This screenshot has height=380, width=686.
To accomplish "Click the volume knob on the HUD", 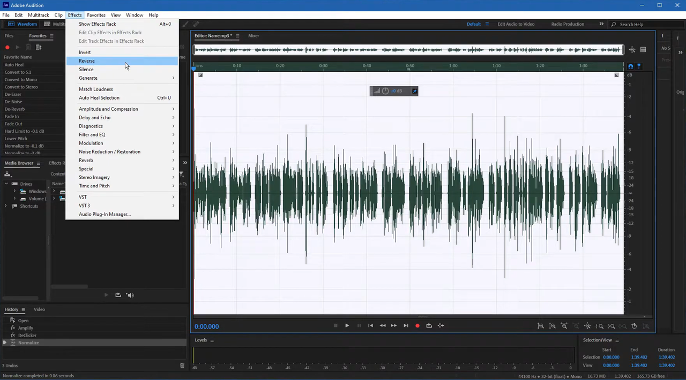I will tap(385, 91).
